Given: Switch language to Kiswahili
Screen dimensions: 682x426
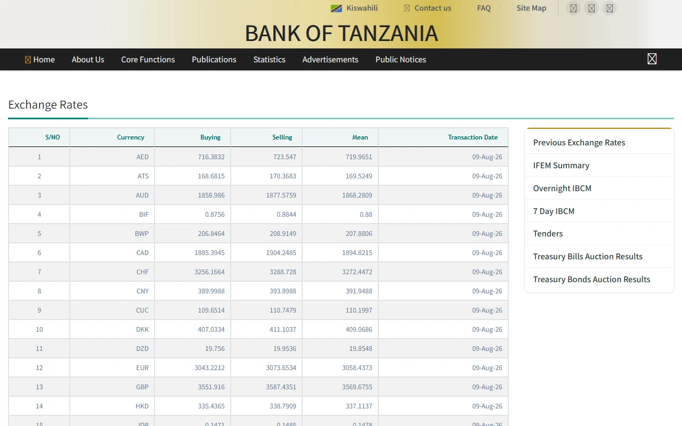Looking at the screenshot, I should (362, 8).
